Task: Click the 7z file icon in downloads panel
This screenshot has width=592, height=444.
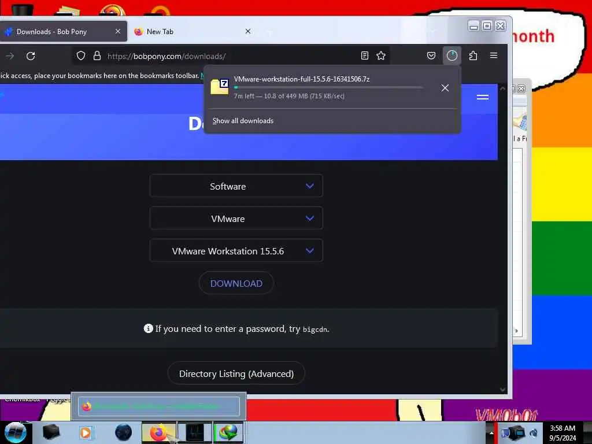Action: (x=219, y=87)
